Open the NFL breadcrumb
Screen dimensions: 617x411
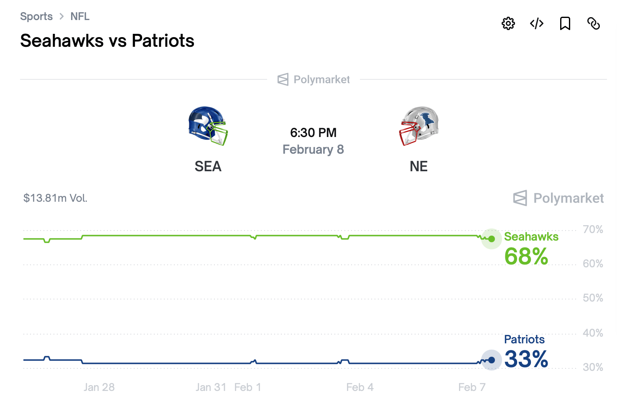80,16
